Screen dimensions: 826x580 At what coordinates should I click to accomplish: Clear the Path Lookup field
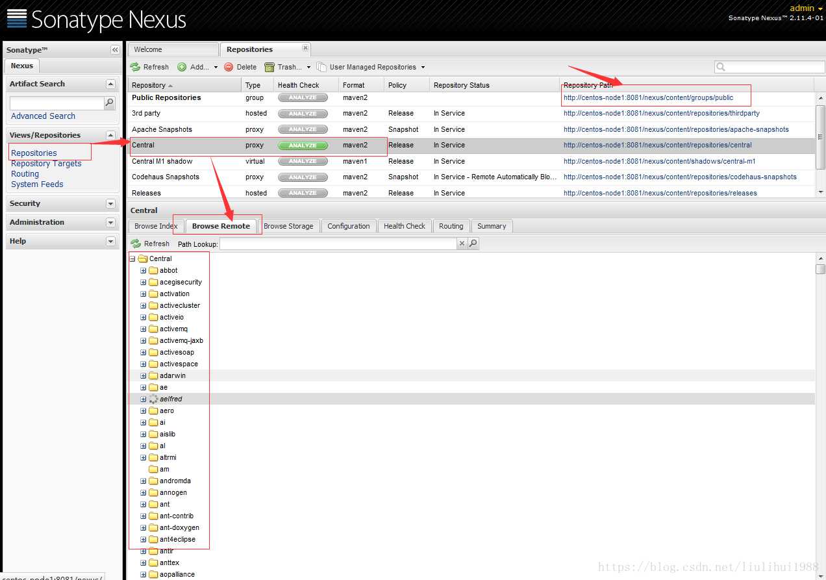[x=462, y=244]
